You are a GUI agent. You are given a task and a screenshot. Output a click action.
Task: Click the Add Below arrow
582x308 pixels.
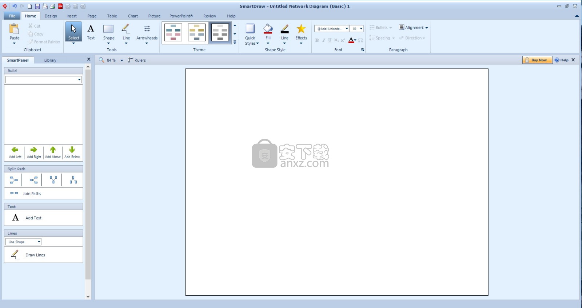pyautogui.click(x=72, y=152)
